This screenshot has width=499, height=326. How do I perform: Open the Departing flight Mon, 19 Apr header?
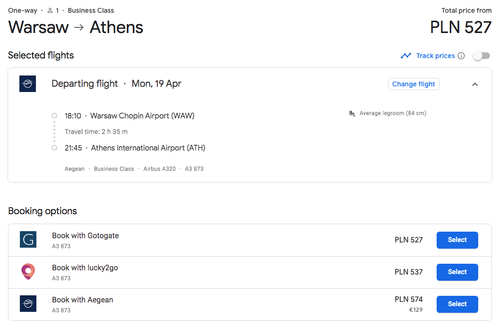point(116,84)
